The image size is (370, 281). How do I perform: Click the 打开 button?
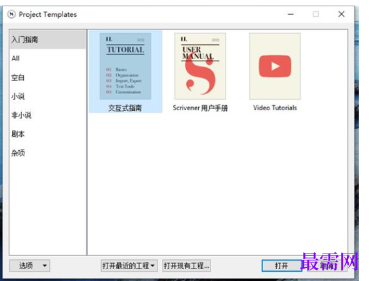point(282,265)
